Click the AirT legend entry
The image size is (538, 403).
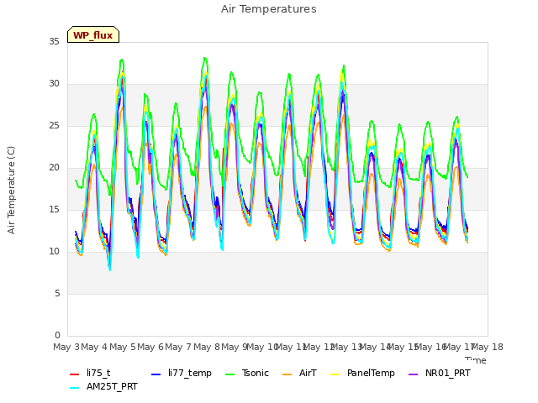click(299, 373)
